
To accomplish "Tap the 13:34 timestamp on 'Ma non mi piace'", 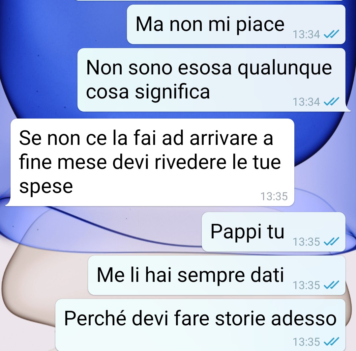I will pos(306,35).
